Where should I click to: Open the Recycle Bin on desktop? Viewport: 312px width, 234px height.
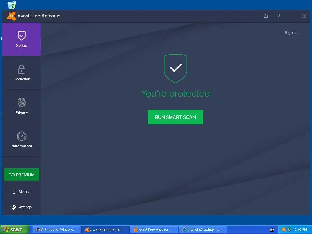(x=12, y=5)
